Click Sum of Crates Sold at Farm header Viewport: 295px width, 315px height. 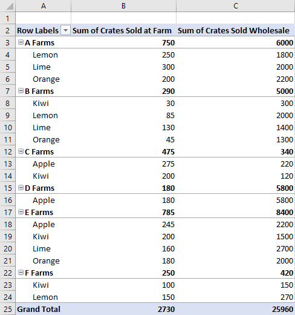(123, 30)
